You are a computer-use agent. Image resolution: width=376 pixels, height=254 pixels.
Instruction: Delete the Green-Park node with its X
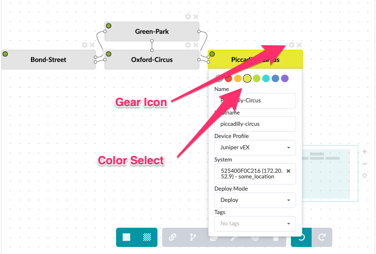pos(196,17)
